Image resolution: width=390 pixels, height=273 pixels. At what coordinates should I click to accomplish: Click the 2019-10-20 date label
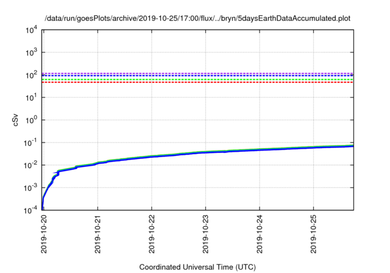(x=44, y=234)
